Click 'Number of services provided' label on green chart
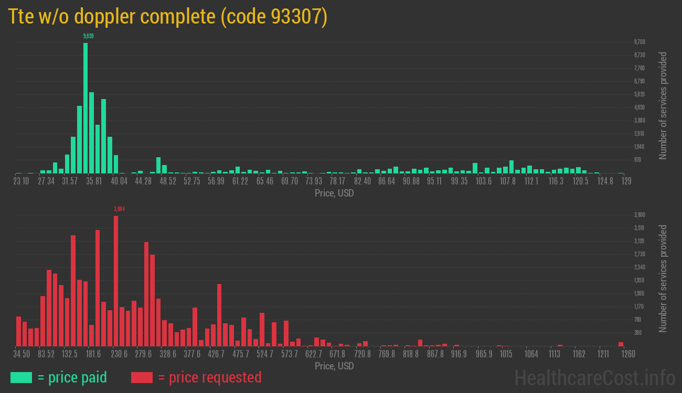This screenshot has width=682, height=393. (x=663, y=104)
